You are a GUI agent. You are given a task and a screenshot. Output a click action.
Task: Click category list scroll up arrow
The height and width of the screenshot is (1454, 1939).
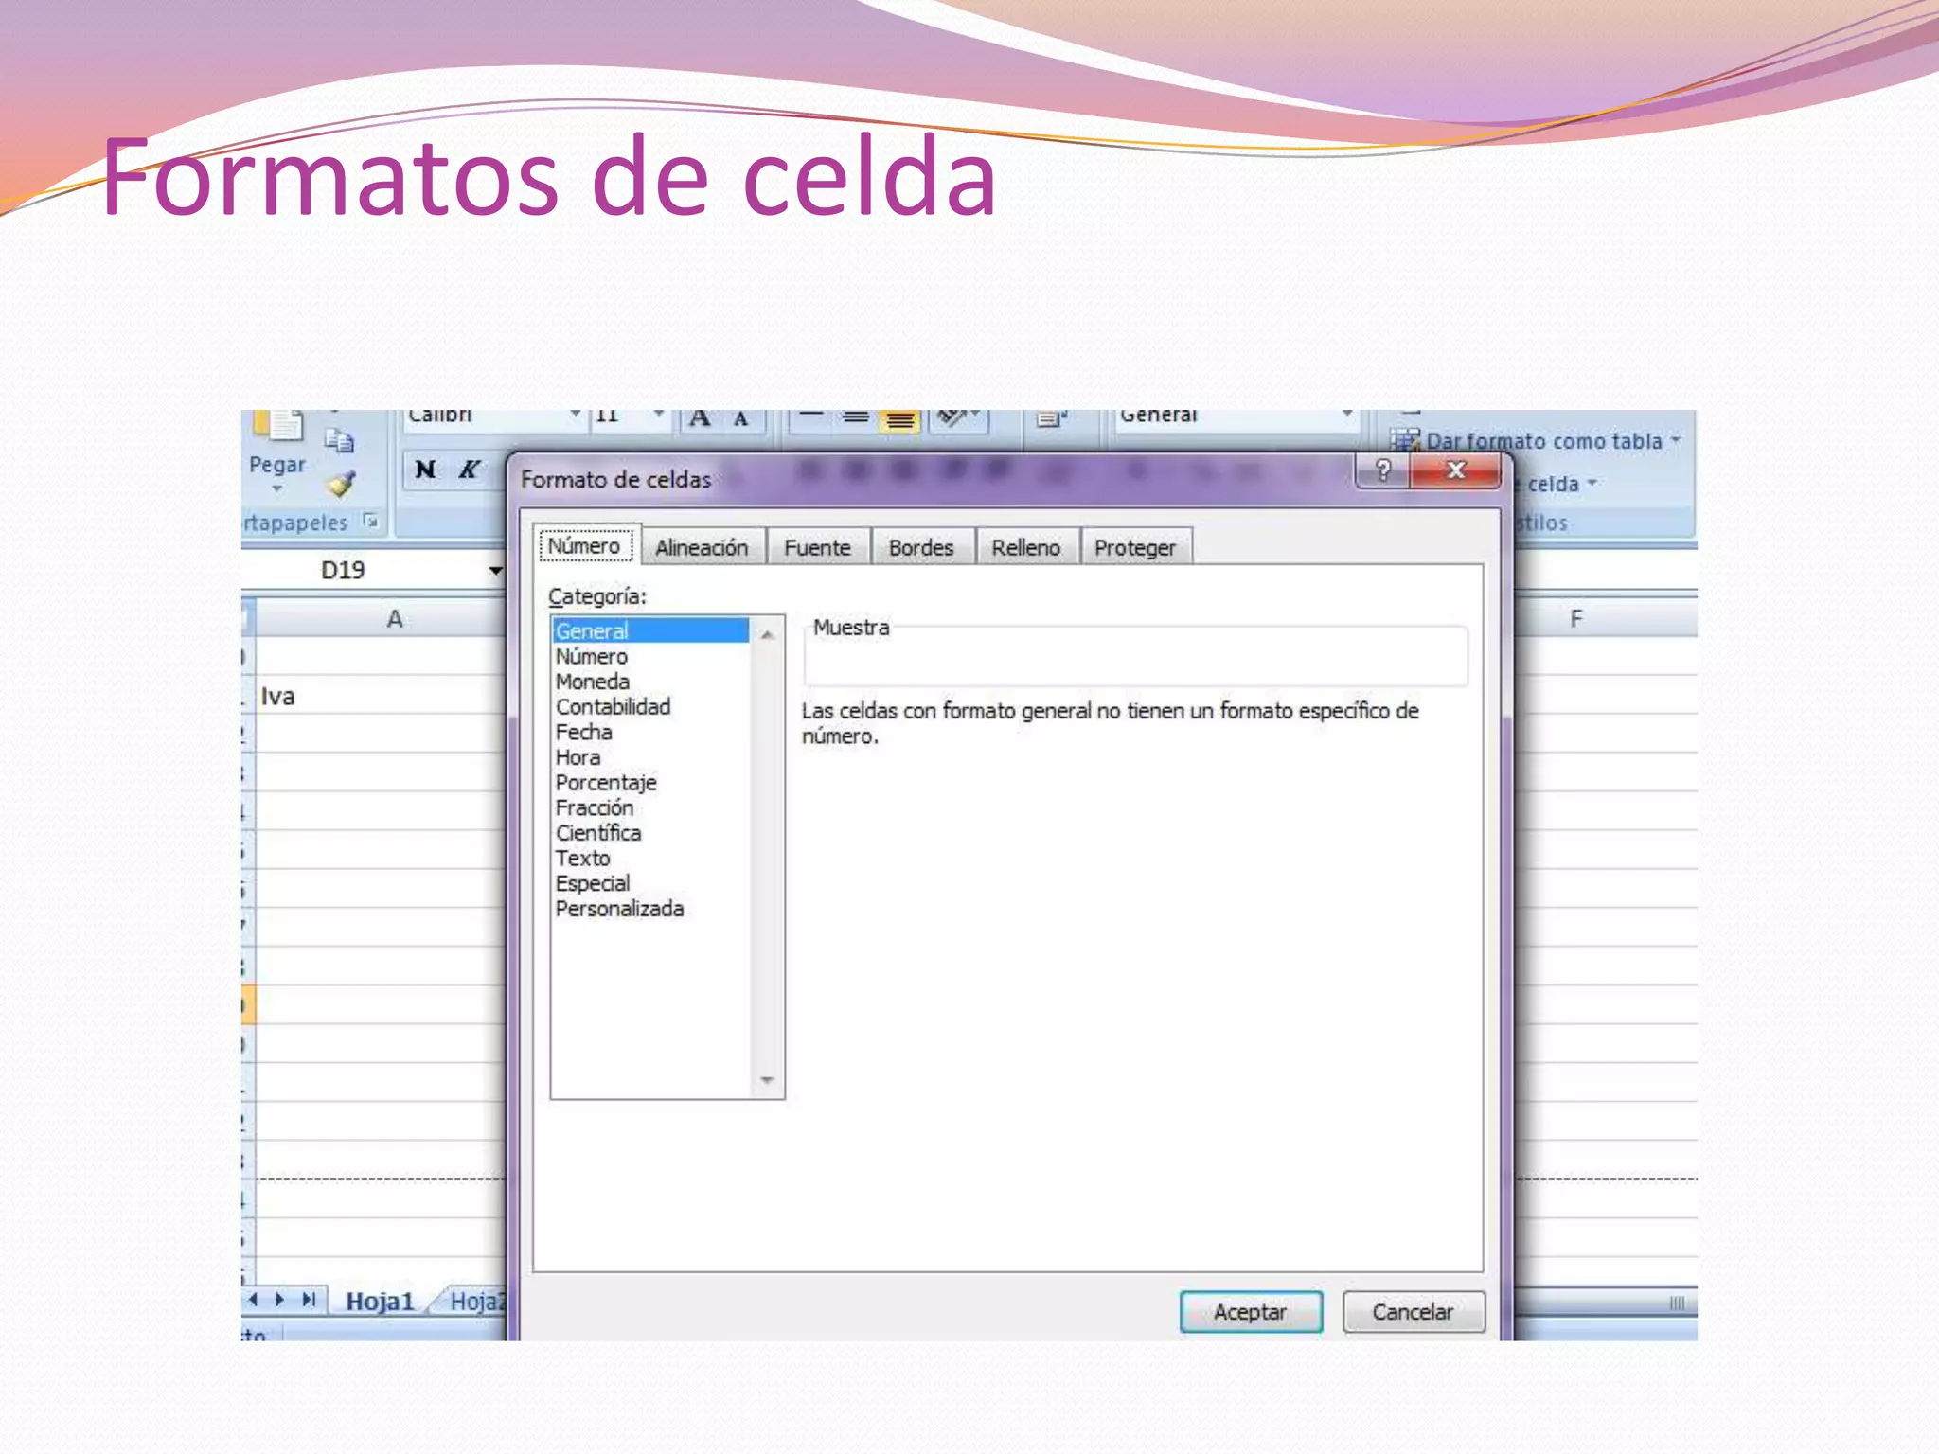coord(767,633)
